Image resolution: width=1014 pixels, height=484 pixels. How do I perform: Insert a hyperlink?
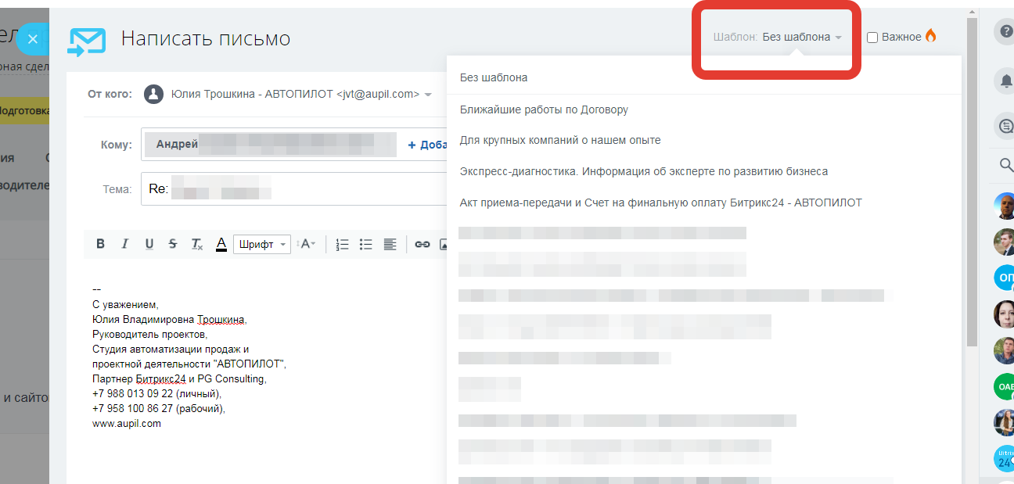(x=422, y=244)
